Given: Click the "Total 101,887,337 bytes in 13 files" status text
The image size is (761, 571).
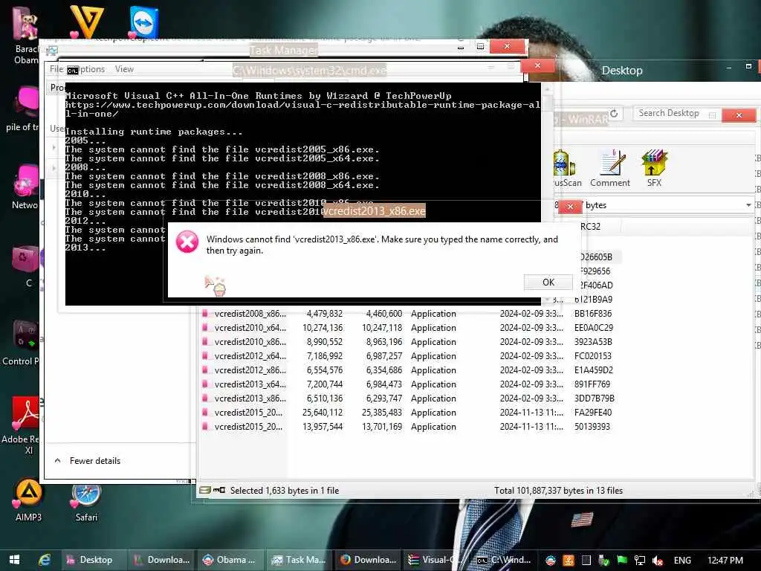Looking at the screenshot, I should (558, 491).
